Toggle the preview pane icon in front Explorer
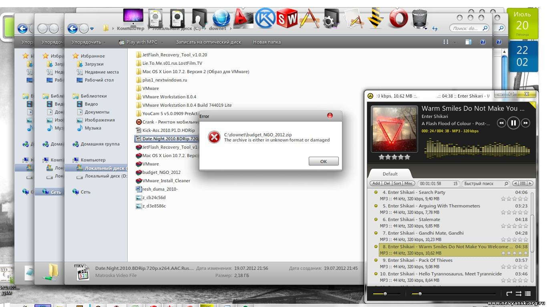The width and height of the screenshot is (547, 307). point(469,42)
